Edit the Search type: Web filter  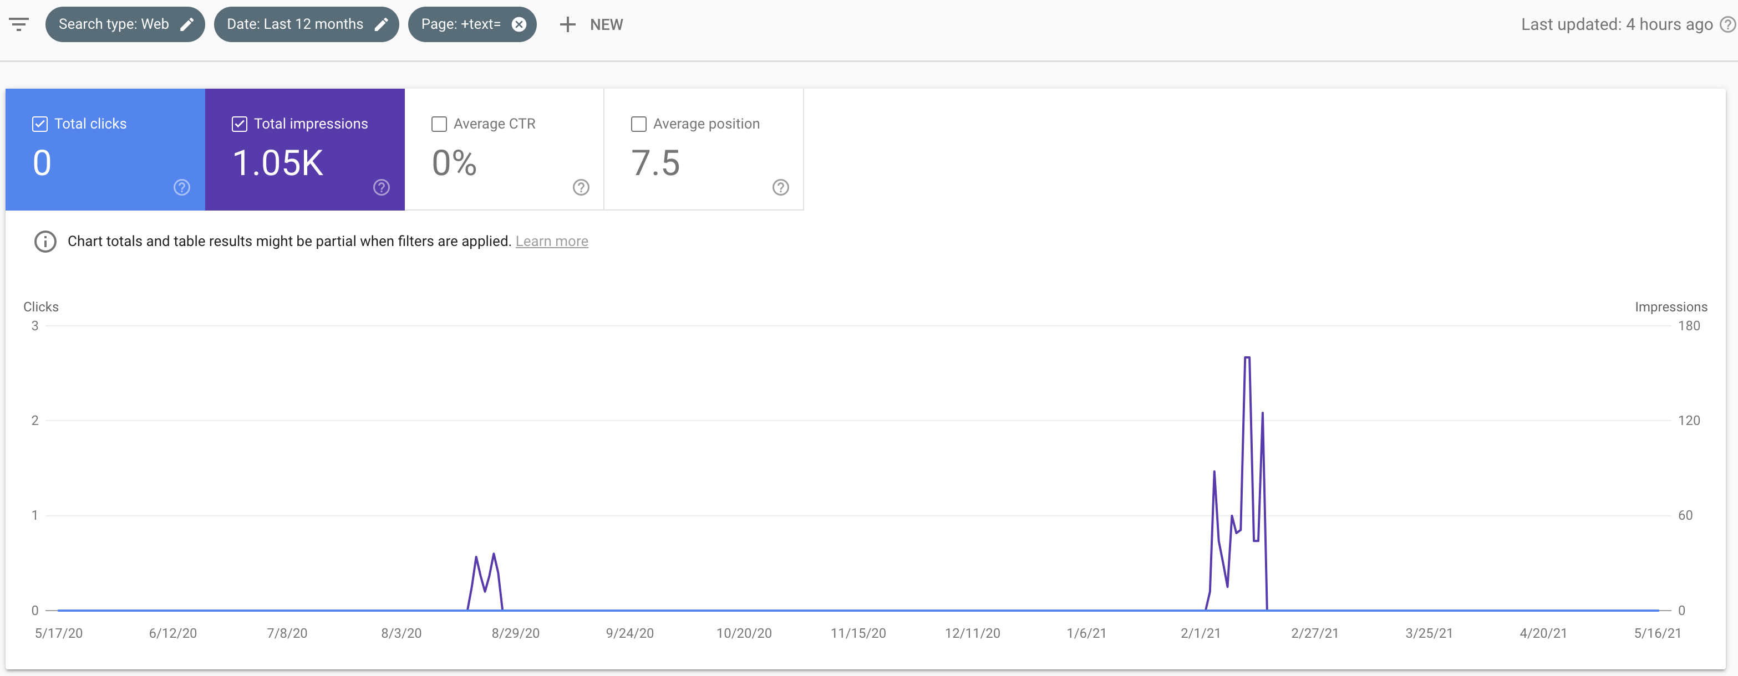(x=187, y=24)
